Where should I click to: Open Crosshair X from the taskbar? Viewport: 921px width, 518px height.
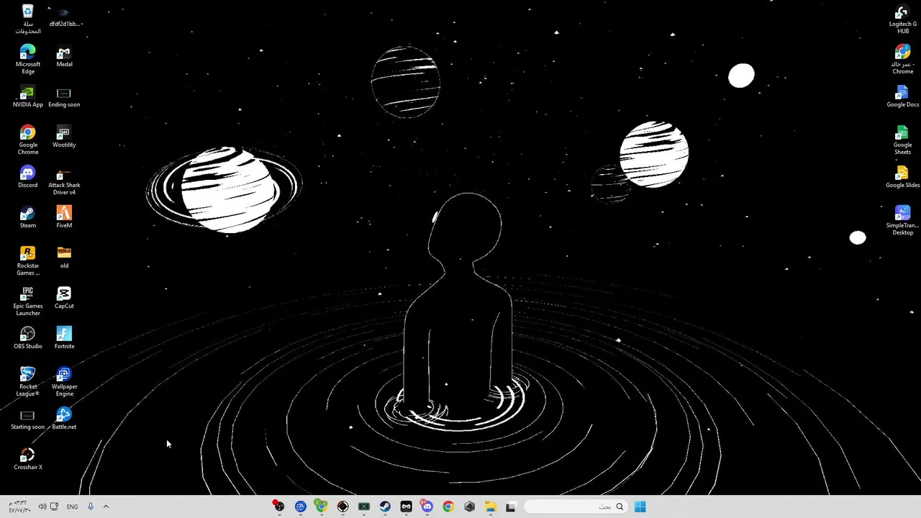pyautogui.click(x=342, y=506)
